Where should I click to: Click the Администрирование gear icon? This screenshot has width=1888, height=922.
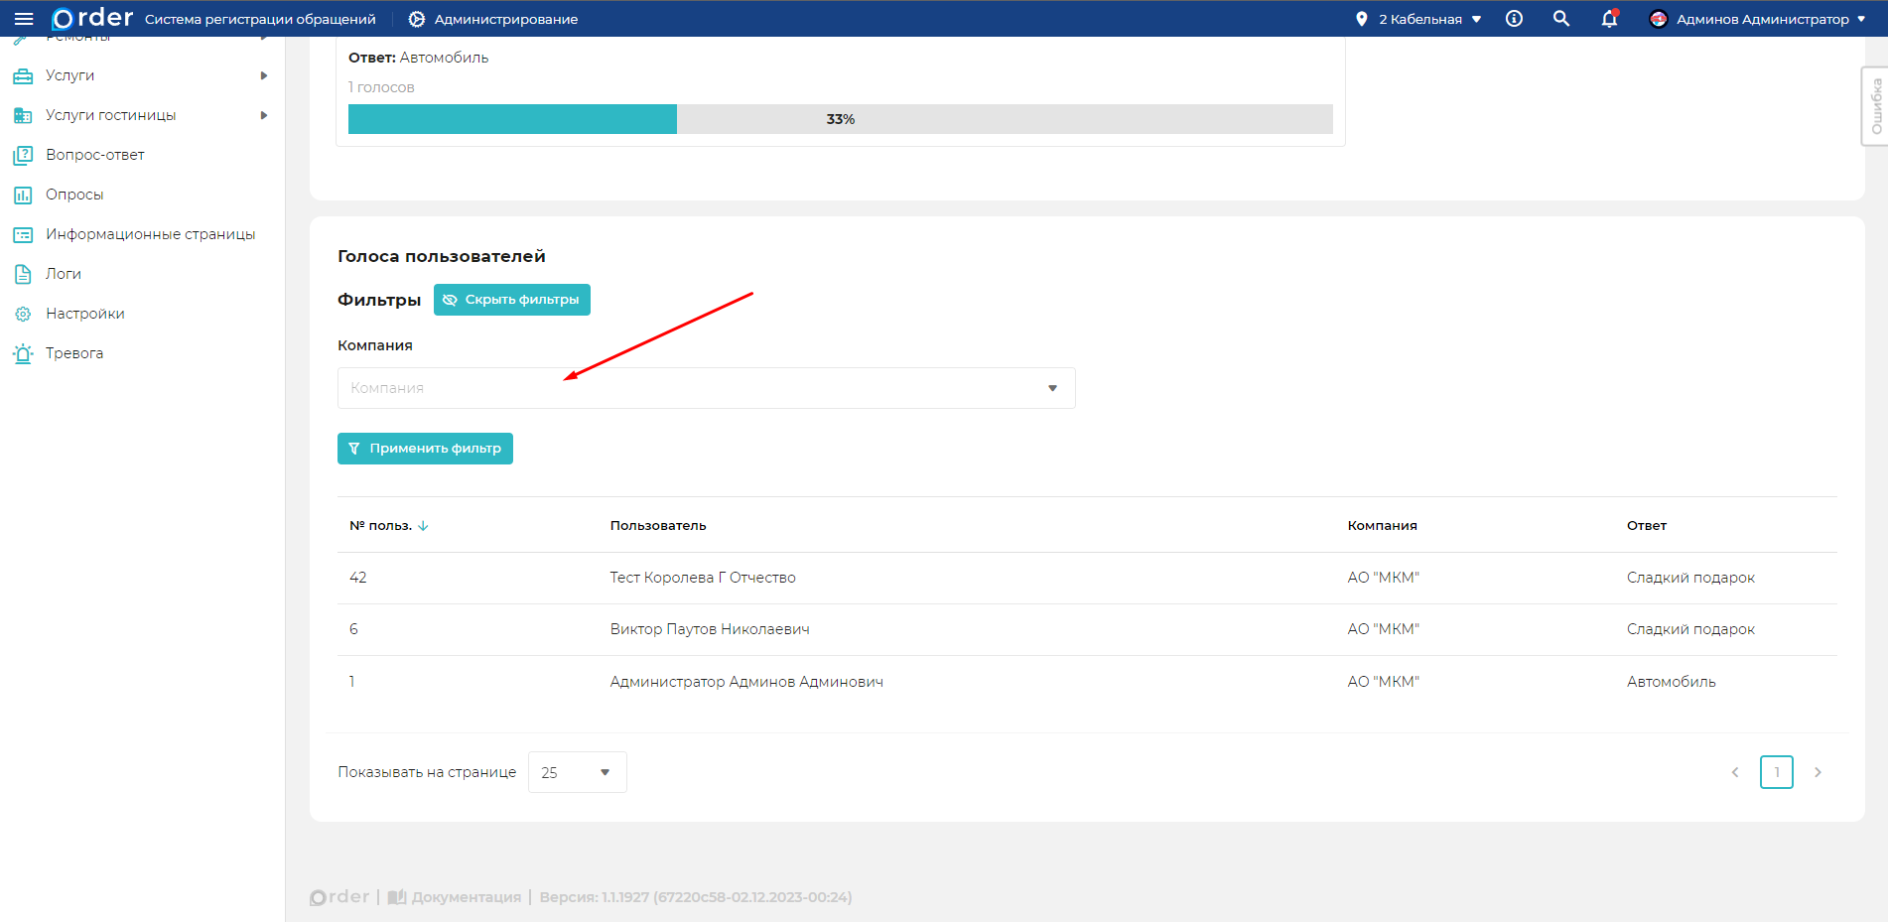click(417, 19)
